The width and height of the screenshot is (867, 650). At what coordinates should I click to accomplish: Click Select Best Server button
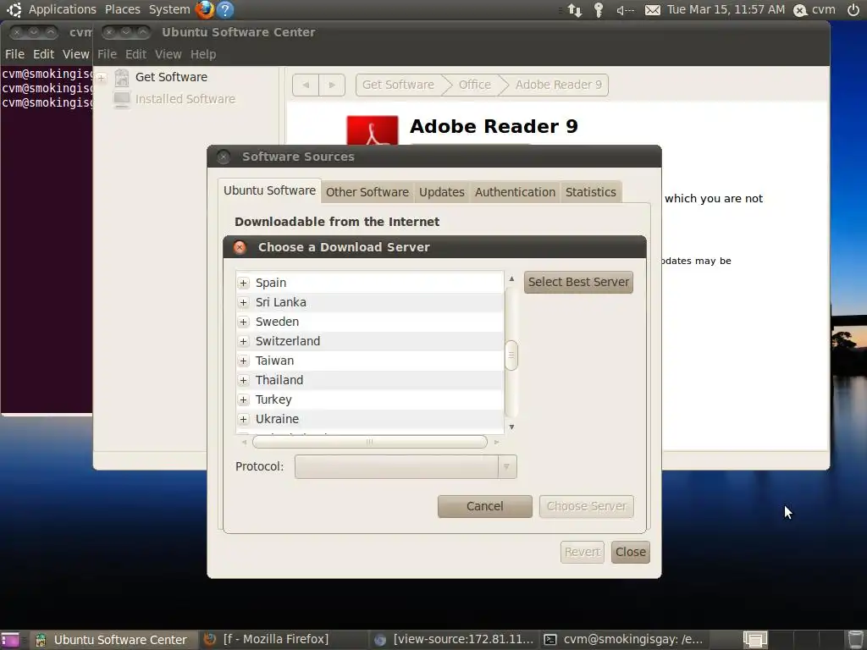pyautogui.click(x=578, y=282)
